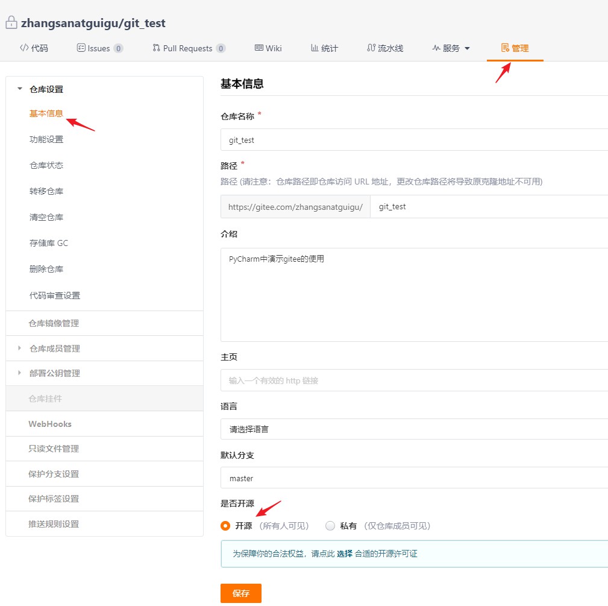Open the 默认分支 master dropdown

[x=414, y=478]
